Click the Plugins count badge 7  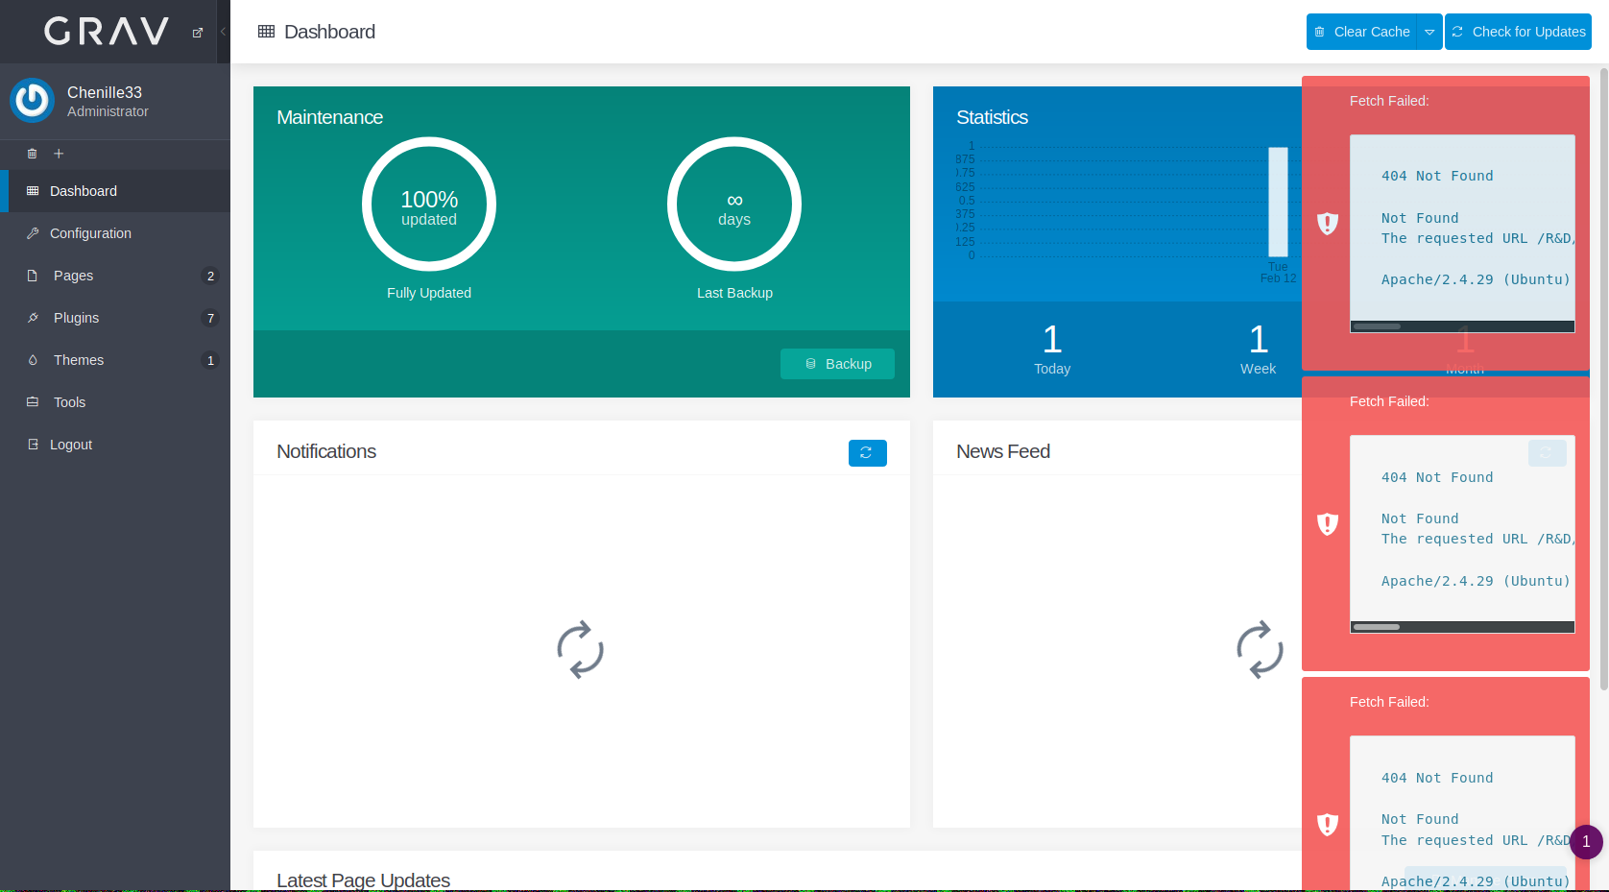[210, 318]
